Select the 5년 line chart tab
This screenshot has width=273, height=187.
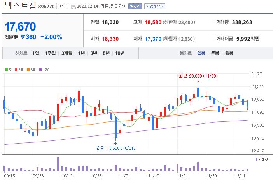click(x=106, y=53)
